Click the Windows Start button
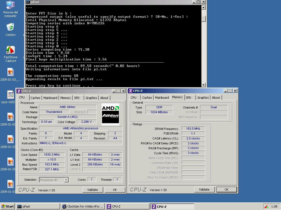The width and height of the screenshot is (281, 210). point(7,206)
